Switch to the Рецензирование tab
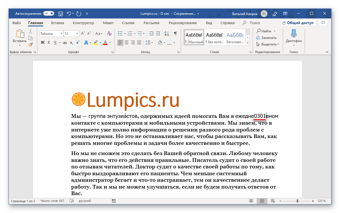The height and width of the screenshot is (213, 340). point(182,23)
